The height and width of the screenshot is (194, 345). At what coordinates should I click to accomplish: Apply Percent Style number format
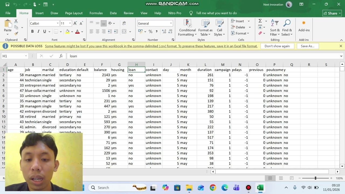[150, 32]
